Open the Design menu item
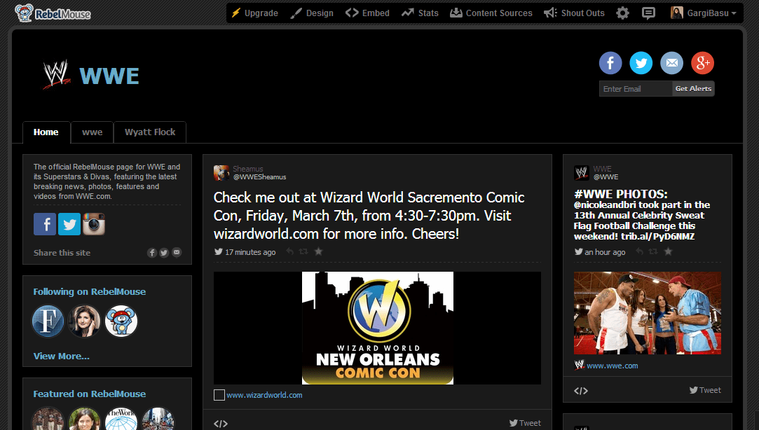Viewport: 759px width, 430px height. (x=312, y=13)
